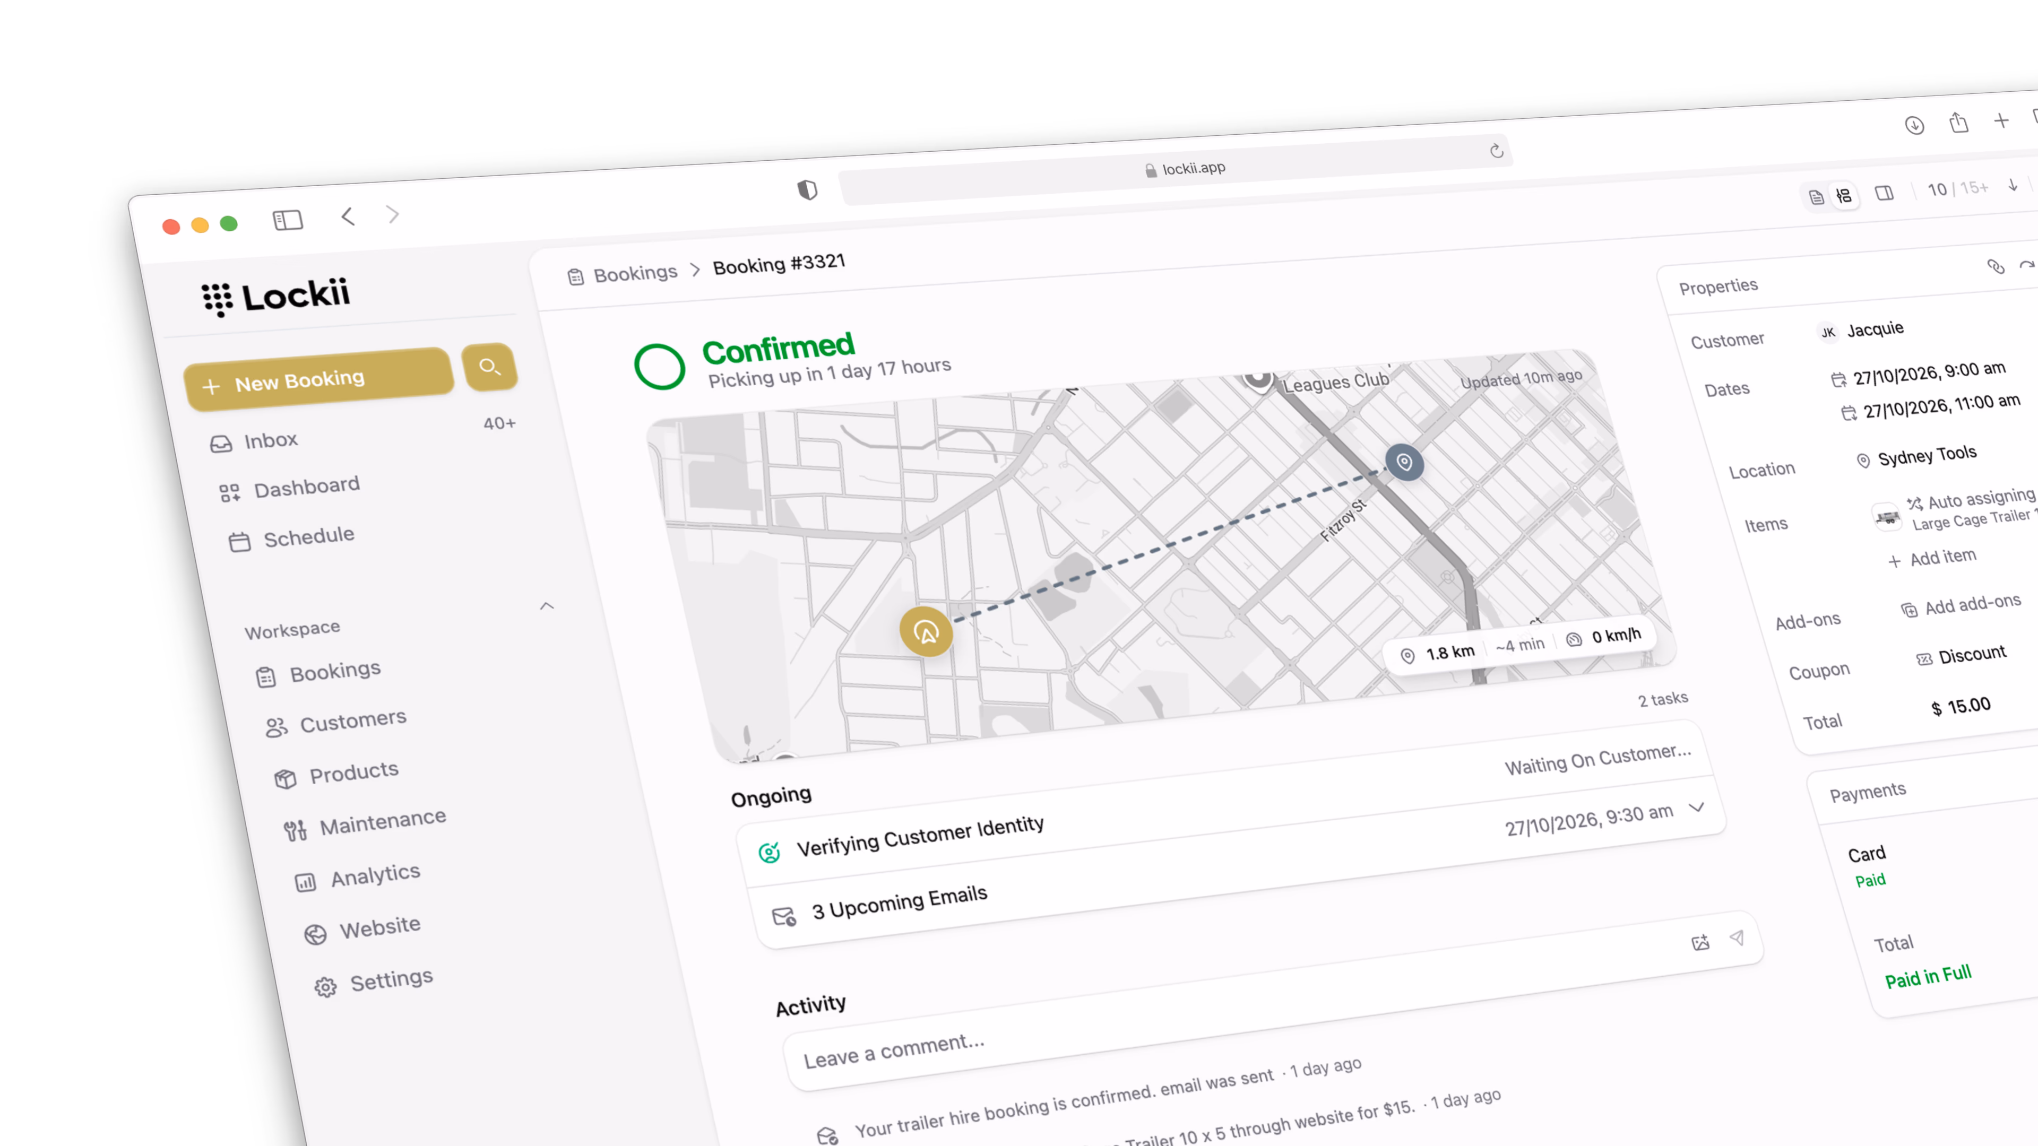The image size is (2038, 1146).
Task: Open Analytics section
Action: point(358,876)
